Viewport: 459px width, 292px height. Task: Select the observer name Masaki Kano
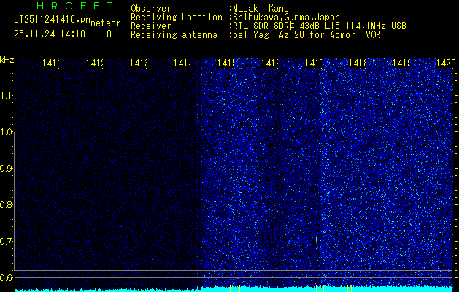pos(261,9)
